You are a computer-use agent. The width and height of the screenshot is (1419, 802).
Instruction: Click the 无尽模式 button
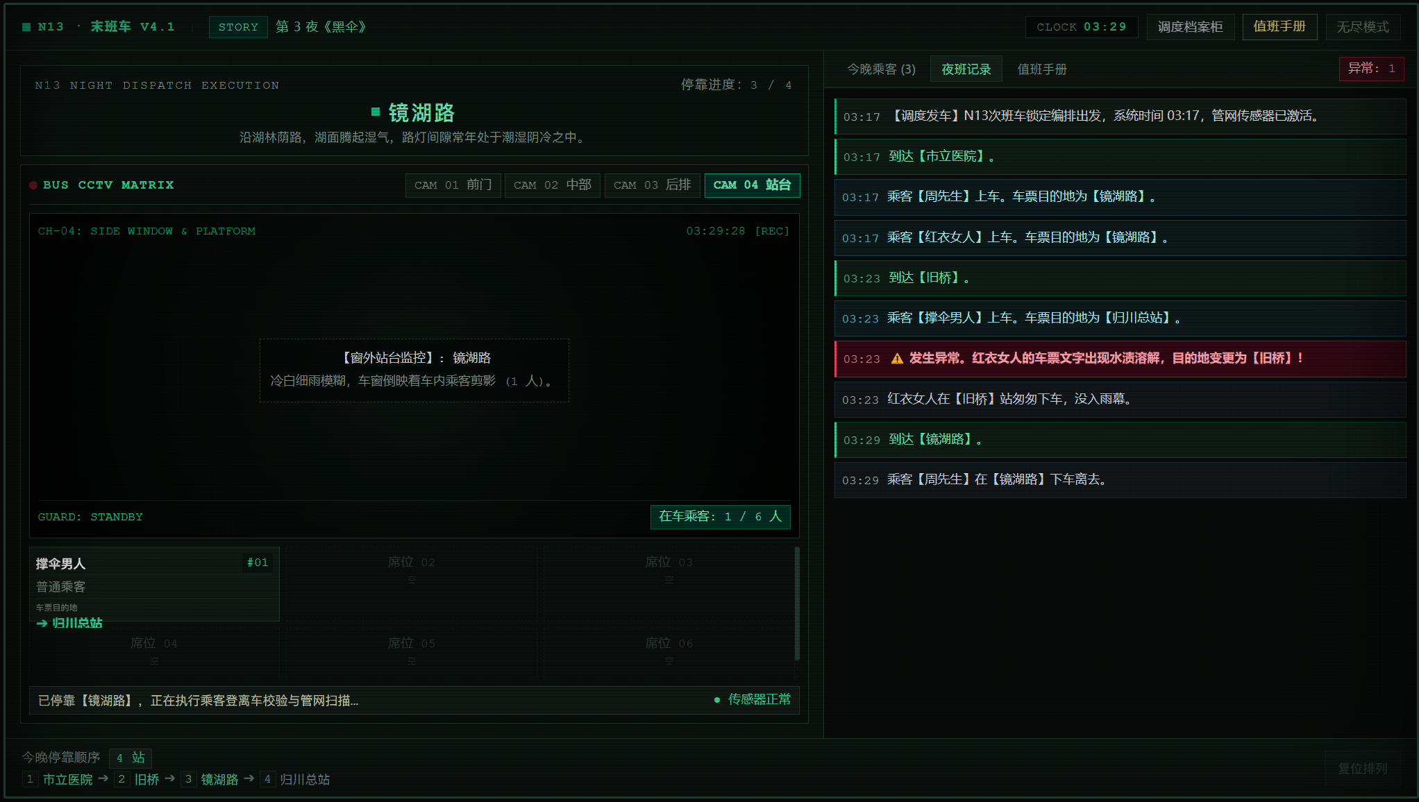click(x=1362, y=27)
